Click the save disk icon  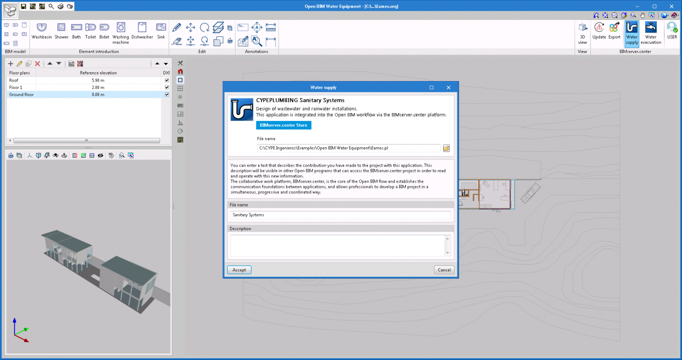pos(24,6)
